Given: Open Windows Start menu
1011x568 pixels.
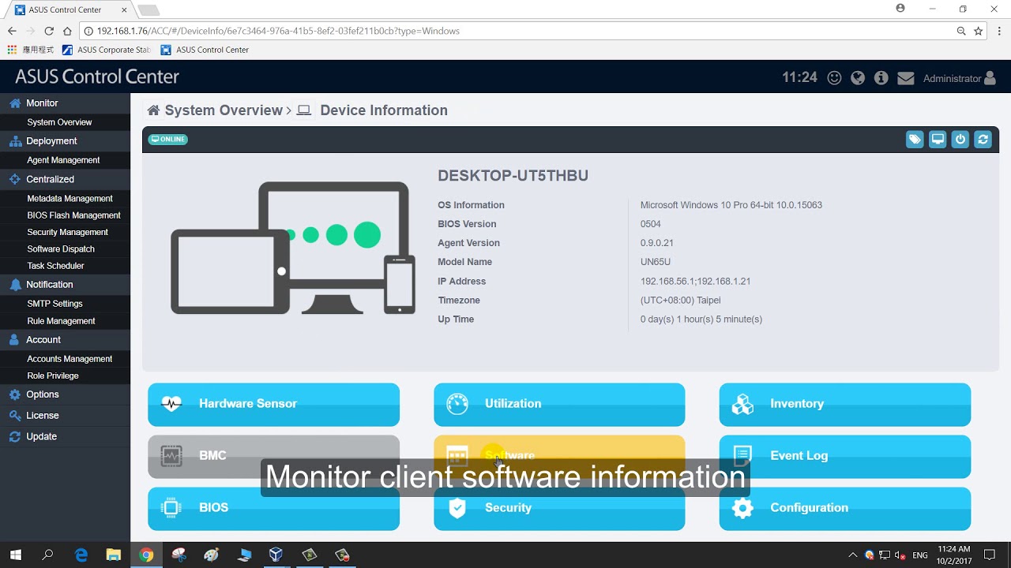Looking at the screenshot, I should pyautogui.click(x=16, y=555).
